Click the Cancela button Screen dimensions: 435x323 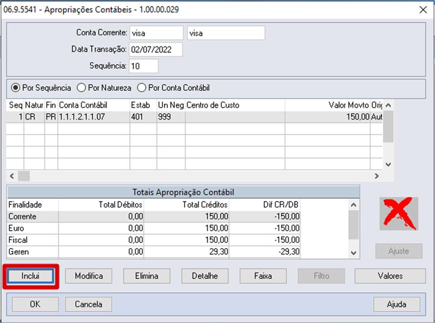tap(88, 304)
